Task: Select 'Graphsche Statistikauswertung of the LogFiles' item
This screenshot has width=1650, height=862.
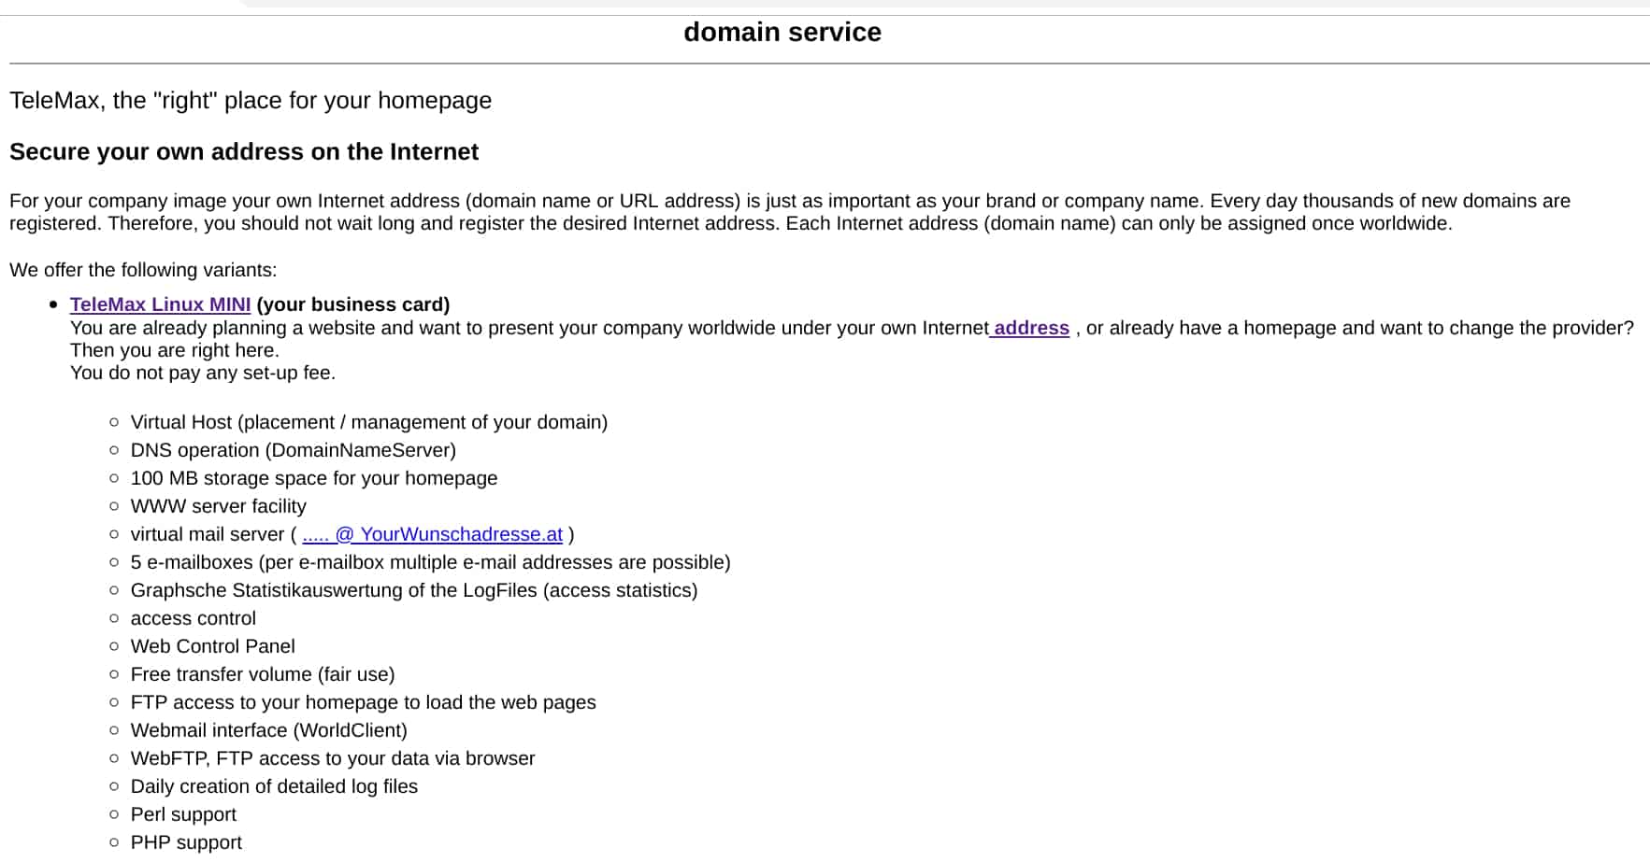Action: click(414, 590)
